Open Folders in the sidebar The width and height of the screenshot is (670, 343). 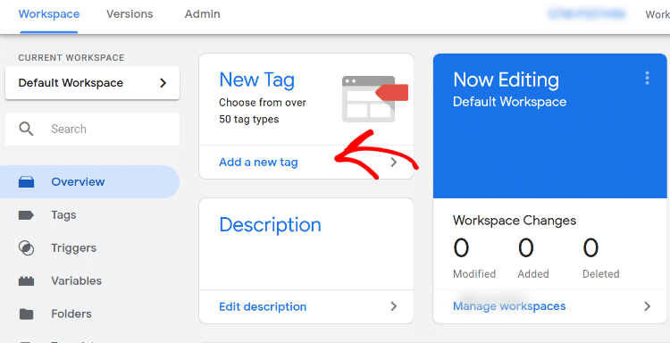pyautogui.click(x=71, y=314)
